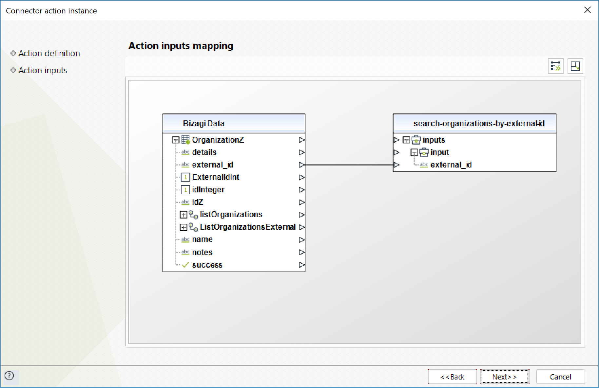This screenshot has width=599, height=388.
Task: Click the output arrow of idZ
Action: point(301,202)
